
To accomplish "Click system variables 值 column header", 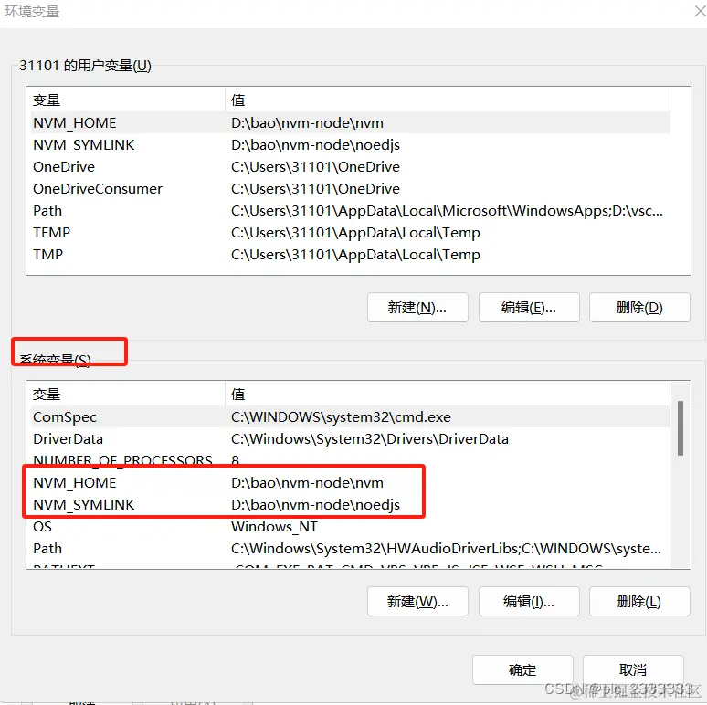I will (x=448, y=395).
